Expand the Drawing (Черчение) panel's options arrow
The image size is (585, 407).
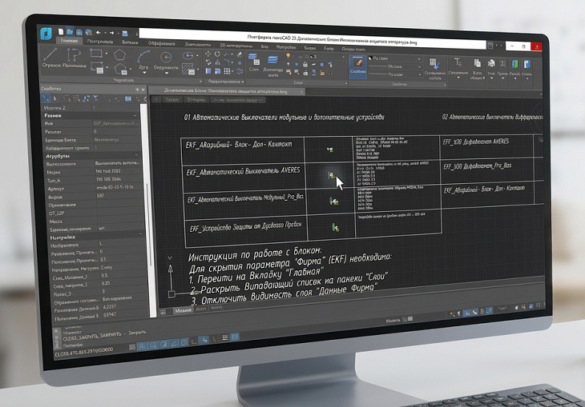pyautogui.click(x=200, y=82)
